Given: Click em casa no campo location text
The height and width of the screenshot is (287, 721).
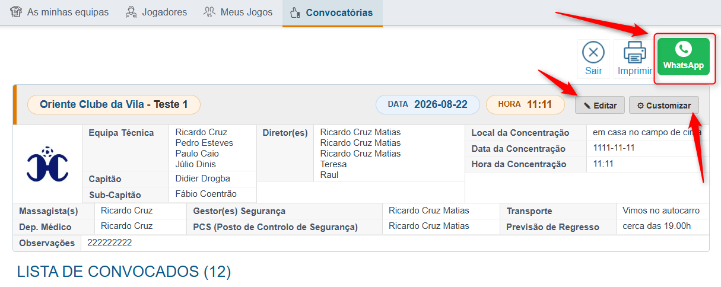Looking at the screenshot, I should coord(647,132).
